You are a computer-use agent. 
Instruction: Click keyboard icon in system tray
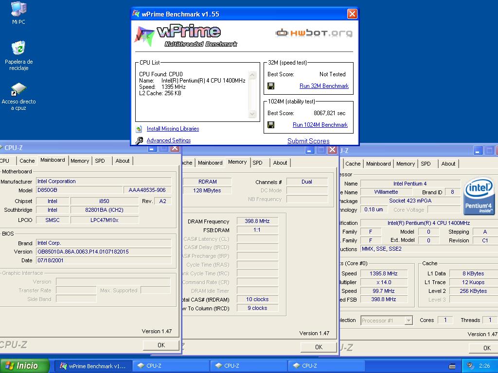point(452,366)
